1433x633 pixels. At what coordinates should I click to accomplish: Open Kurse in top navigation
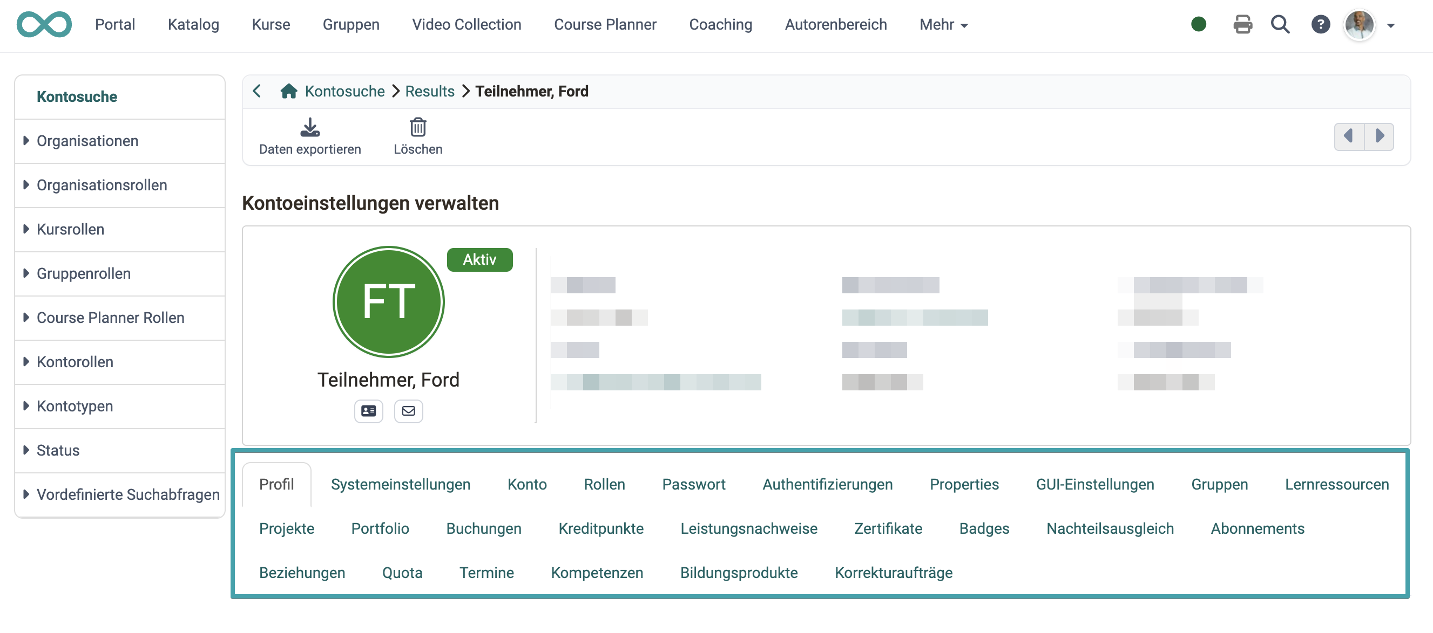pyautogui.click(x=271, y=24)
